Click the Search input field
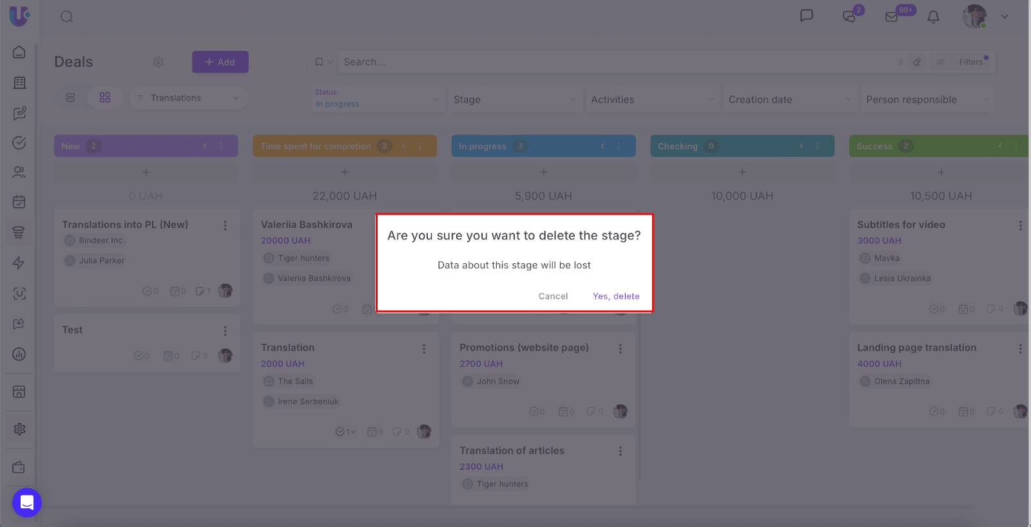The width and height of the screenshot is (1031, 527). click(x=612, y=62)
